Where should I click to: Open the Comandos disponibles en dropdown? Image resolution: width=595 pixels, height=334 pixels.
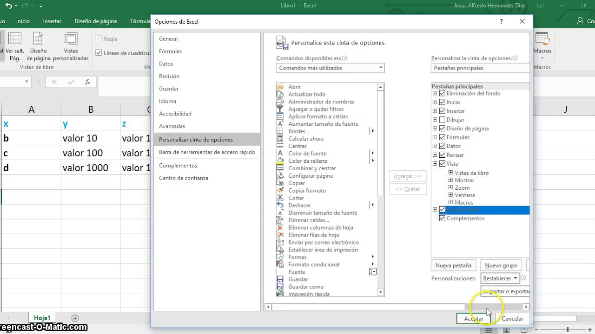tap(331, 68)
